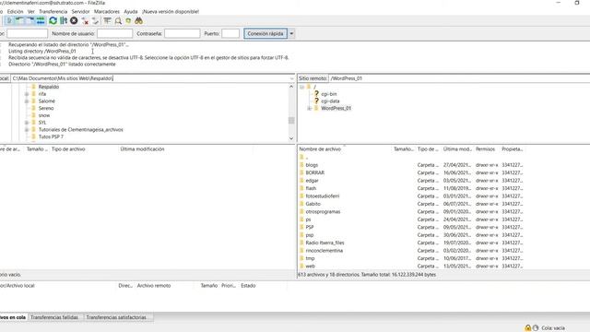Sort remote list by Permisos column header

pyautogui.click(x=485, y=149)
